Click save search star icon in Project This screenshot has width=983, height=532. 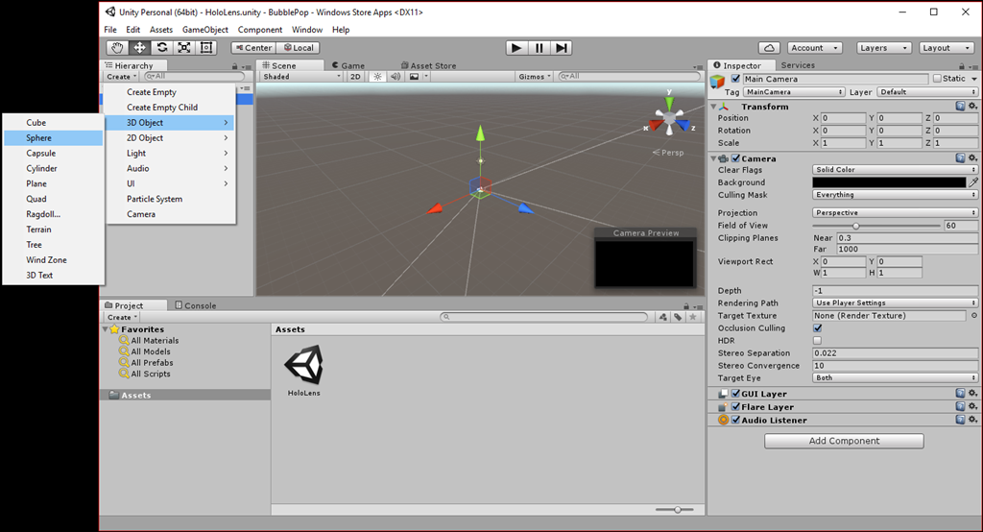(x=693, y=317)
